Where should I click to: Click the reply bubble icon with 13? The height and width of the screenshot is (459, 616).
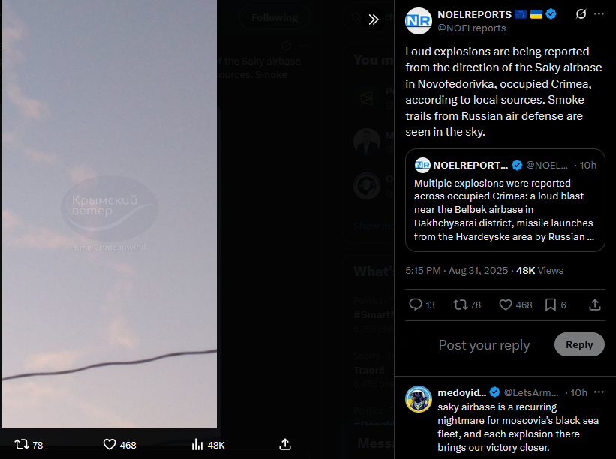coord(422,304)
